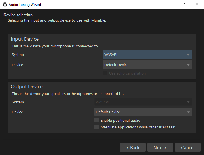Click the arrow on the input Device dropdown
This screenshot has width=204, height=155.
coord(188,65)
